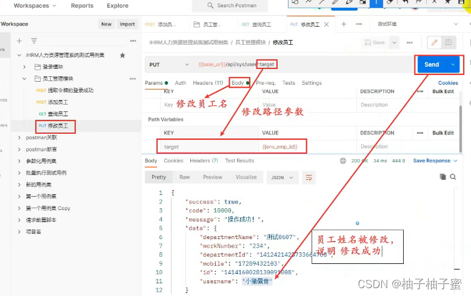Close the PUT 修改员工 tab
The width and height of the screenshot is (471, 296).
click(327, 25)
